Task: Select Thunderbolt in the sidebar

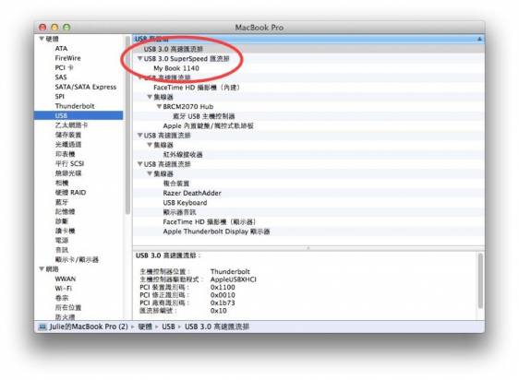Action: [x=75, y=106]
